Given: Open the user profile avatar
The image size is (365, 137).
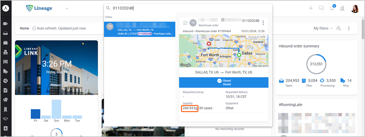Looking at the screenshot, I should point(355,8).
